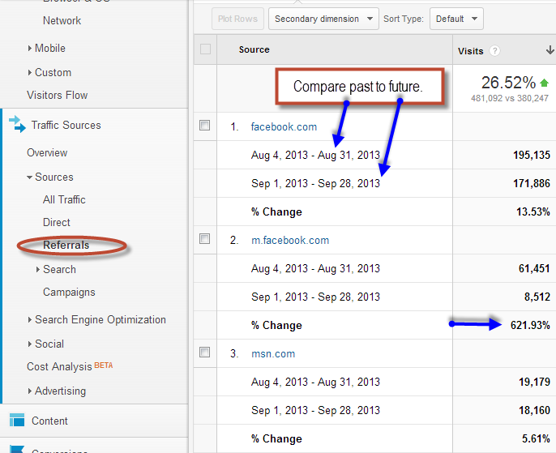Image resolution: width=556 pixels, height=453 pixels.
Task: Open Visitors Flow report
Action: [x=57, y=95]
